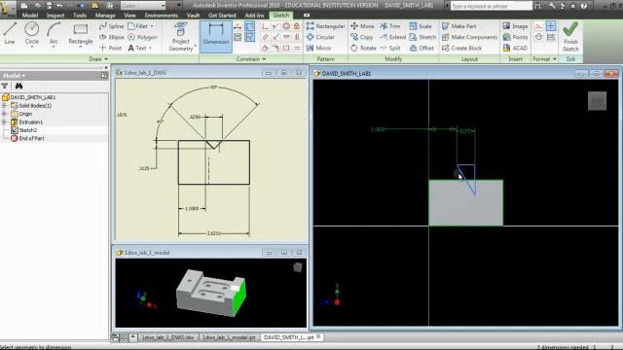
Task: Click the keyword search field
Action: click(491, 6)
